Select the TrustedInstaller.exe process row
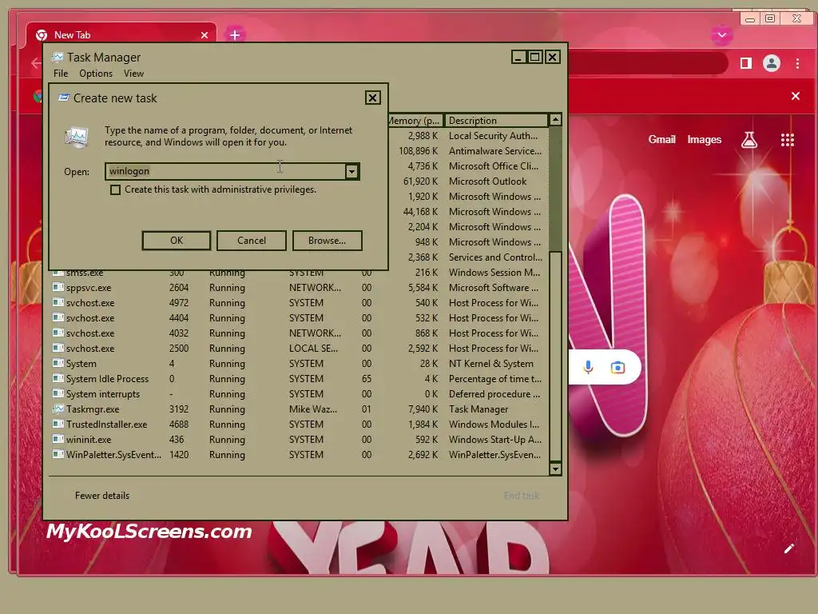Screen dimensions: 818x614 click(x=300, y=425)
